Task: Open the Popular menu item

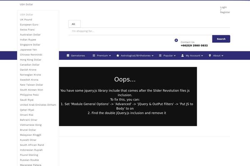Action: (x=167, y=56)
